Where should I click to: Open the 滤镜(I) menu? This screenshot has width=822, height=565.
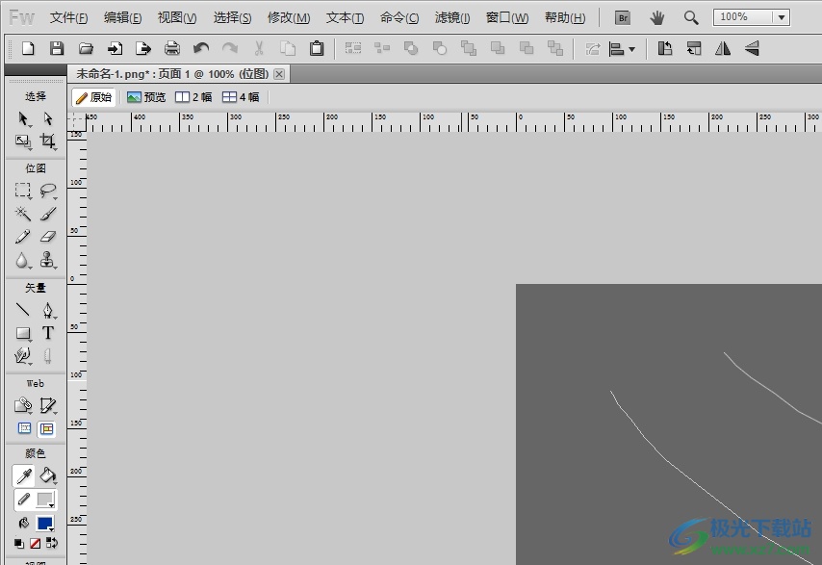pyautogui.click(x=451, y=18)
